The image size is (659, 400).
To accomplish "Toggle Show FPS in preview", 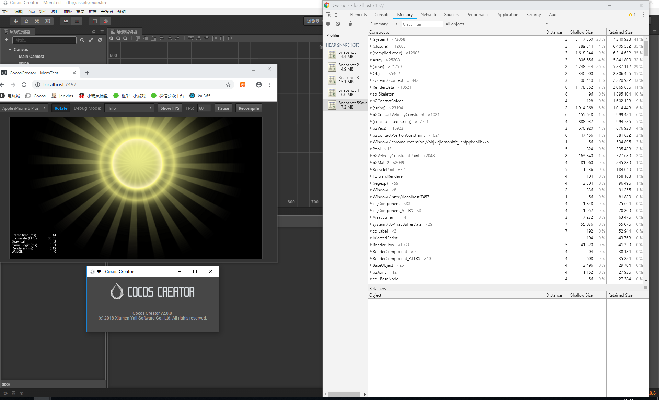I will coord(170,108).
